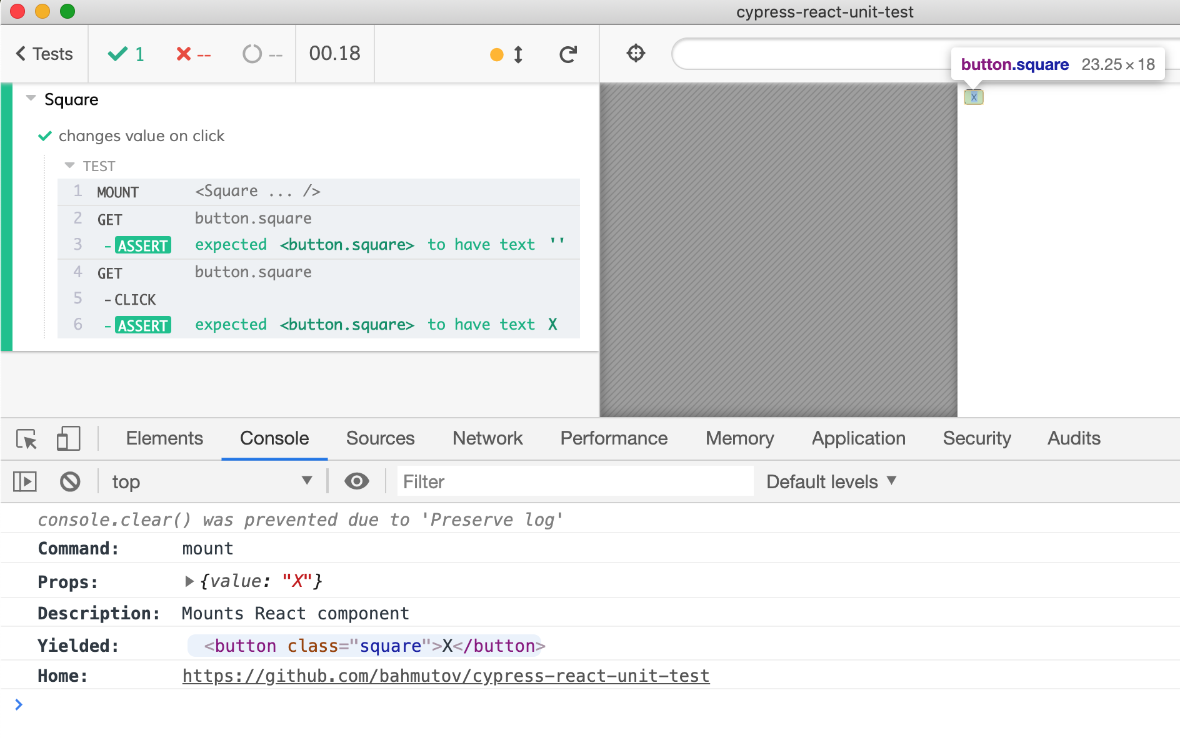Click the highlighted X square button in preview
The height and width of the screenshot is (738, 1180).
(974, 97)
